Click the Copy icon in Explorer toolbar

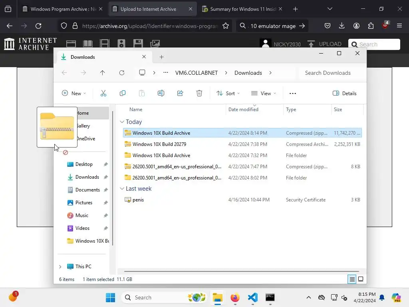tap(122, 93)
